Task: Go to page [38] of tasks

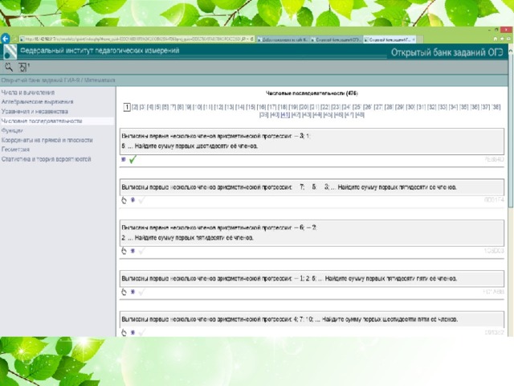Action: (x=496, y=107)
